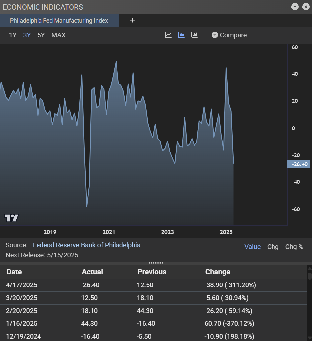Open Philadelphia Fed Manufacturing Index tab
Image resolution: width=312 pixels, height=341 pixels.
point(59,21)
